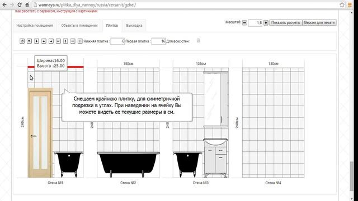Click the scrollbar down arrow
Screen dimensions: 358x201
(352, 199)
